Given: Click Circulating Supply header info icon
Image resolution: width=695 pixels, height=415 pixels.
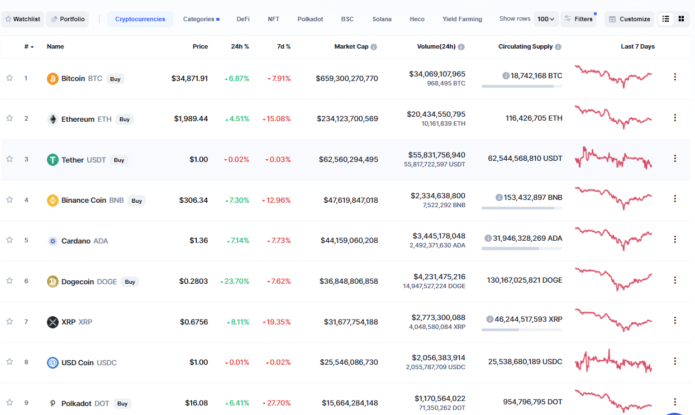Looking at the screenshot, I should tap(558, 47).
